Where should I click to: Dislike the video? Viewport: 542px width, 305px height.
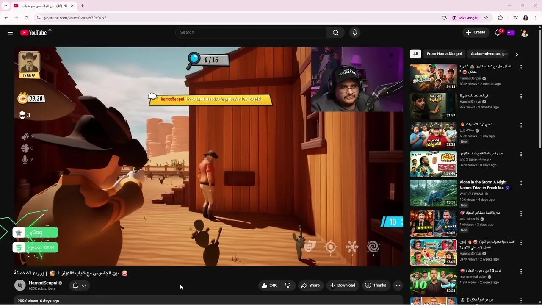coord(288,286)
